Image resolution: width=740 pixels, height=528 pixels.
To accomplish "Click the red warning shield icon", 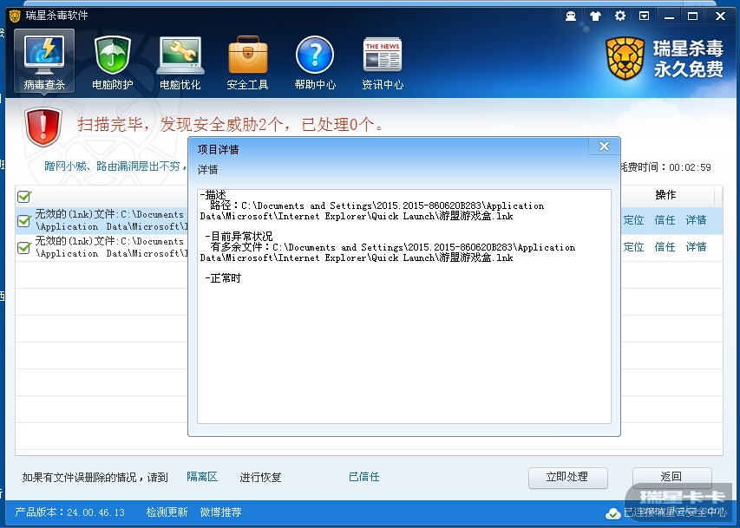I will [43, 127].
